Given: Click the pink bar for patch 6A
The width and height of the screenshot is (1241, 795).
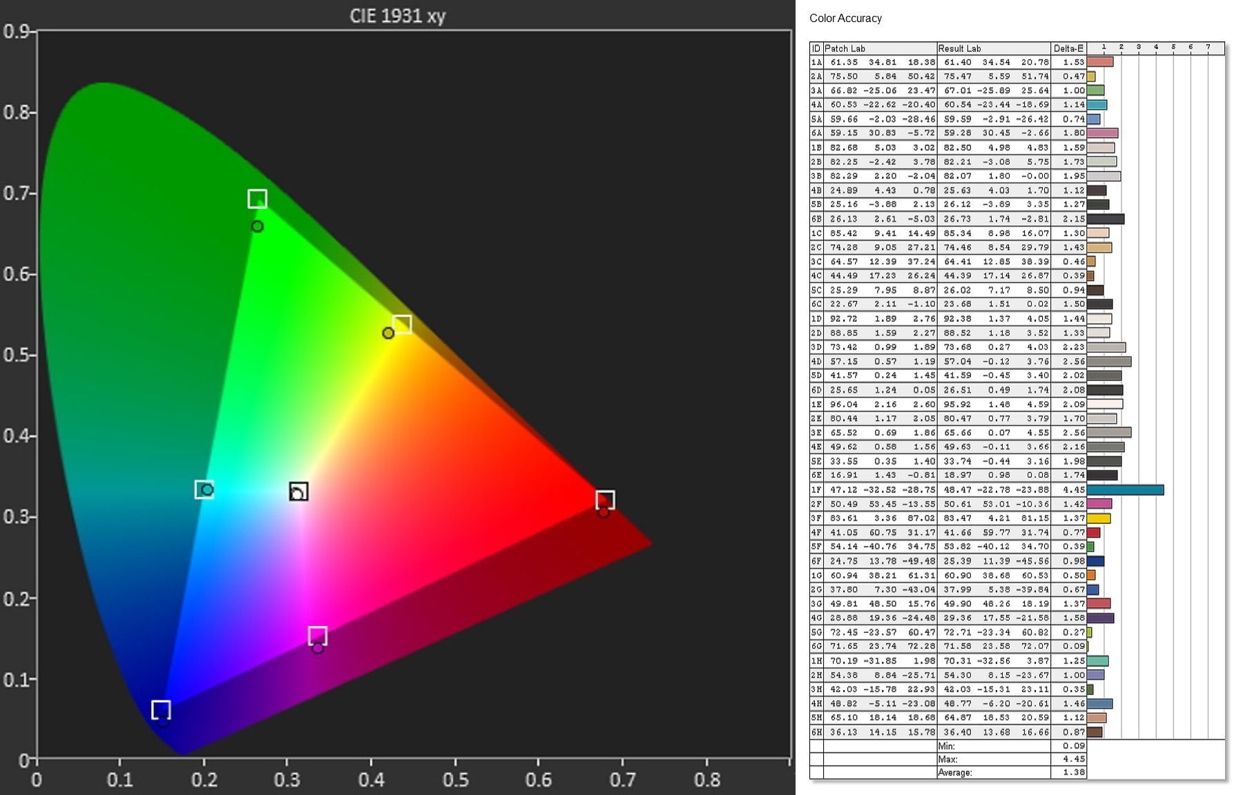Looking at the screenshot, I should 1102,133.
